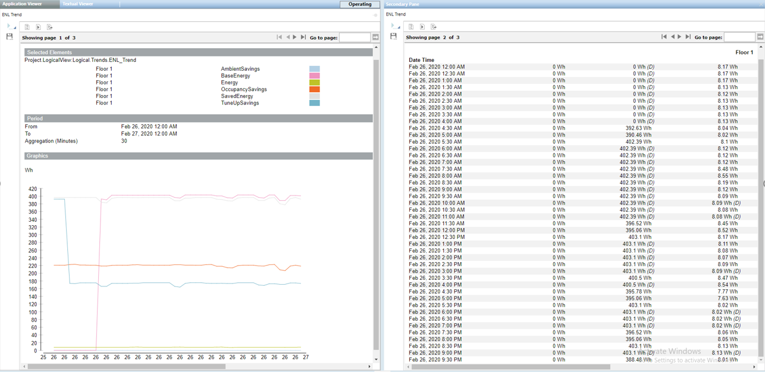Click the Operating button
This screenshot has height=372, width=765.
coord(360,4)
